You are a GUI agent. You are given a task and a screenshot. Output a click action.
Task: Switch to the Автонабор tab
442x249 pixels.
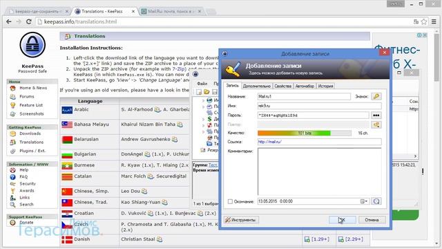tap(305, 86)
